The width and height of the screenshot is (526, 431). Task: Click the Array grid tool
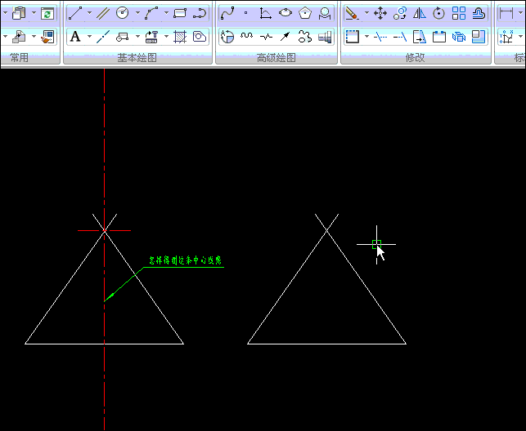pos(458,13)
